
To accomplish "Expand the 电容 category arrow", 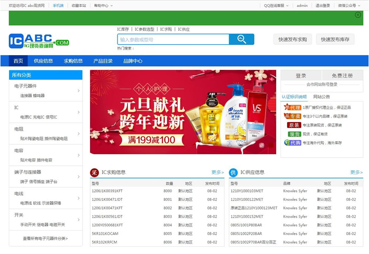I will tap(79, 155).
